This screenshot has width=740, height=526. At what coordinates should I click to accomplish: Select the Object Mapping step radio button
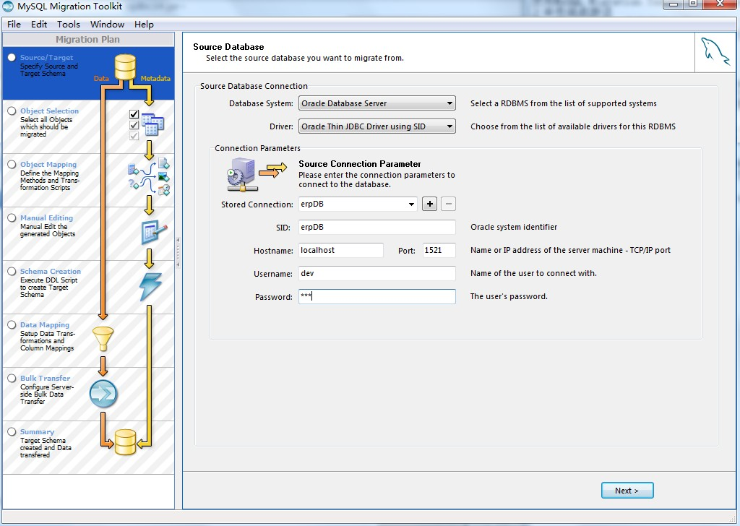pyautogui.click(x=12, y=164)
